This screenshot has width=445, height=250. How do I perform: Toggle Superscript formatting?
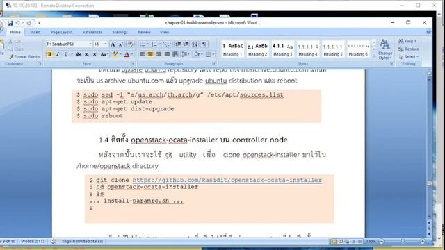[95, 54]
